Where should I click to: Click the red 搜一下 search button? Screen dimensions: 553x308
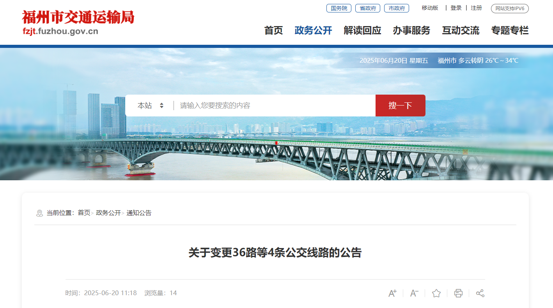(x=401, y=106)
